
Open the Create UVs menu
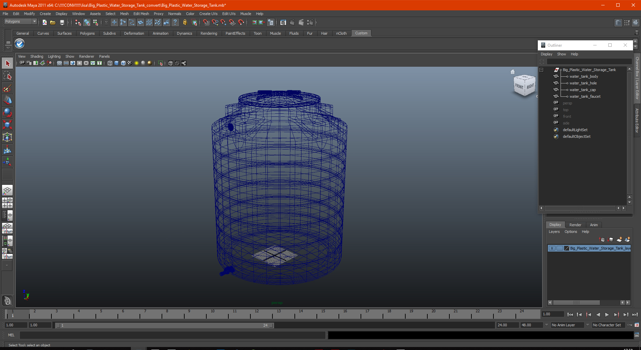208,14
